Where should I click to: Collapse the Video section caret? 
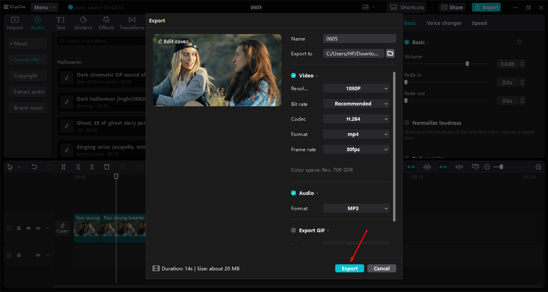pyautogui.click(x=317, y=76)
